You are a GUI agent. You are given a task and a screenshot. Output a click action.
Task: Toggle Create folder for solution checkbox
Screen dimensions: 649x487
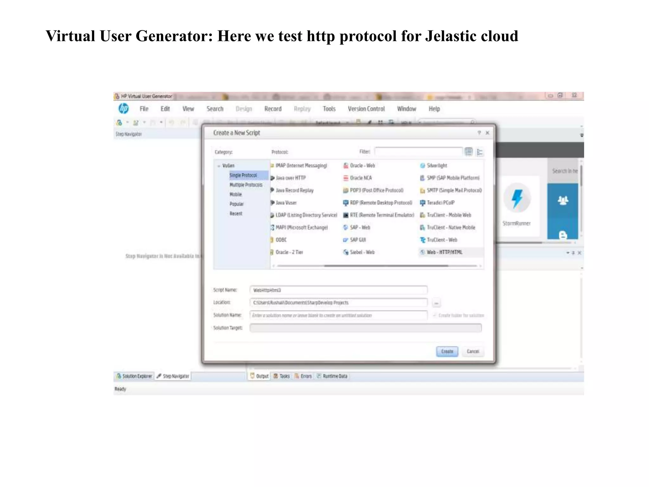[x=435, y=315]
